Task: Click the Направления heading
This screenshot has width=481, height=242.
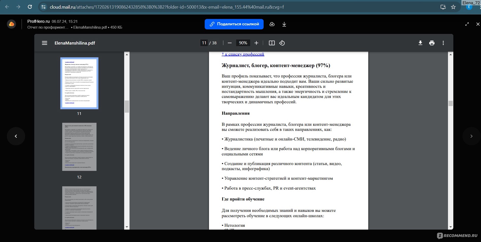Action: point(236,113)
